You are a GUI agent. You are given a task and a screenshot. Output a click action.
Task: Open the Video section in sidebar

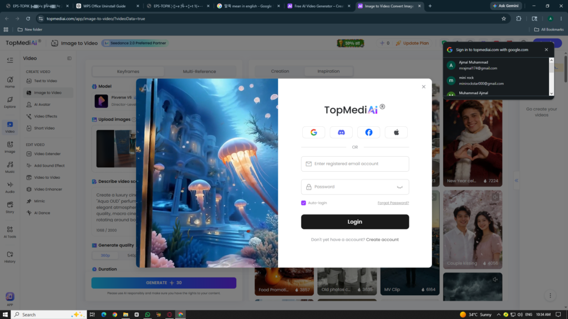10,127
